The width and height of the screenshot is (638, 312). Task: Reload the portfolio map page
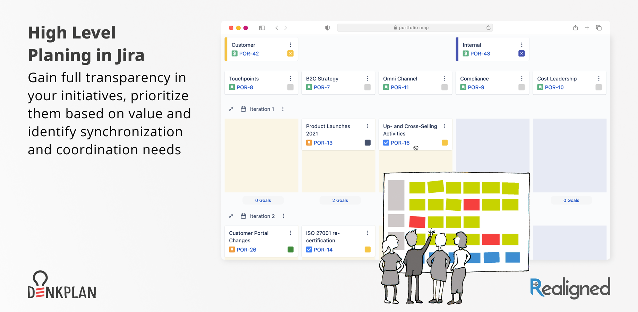(488, 28)
